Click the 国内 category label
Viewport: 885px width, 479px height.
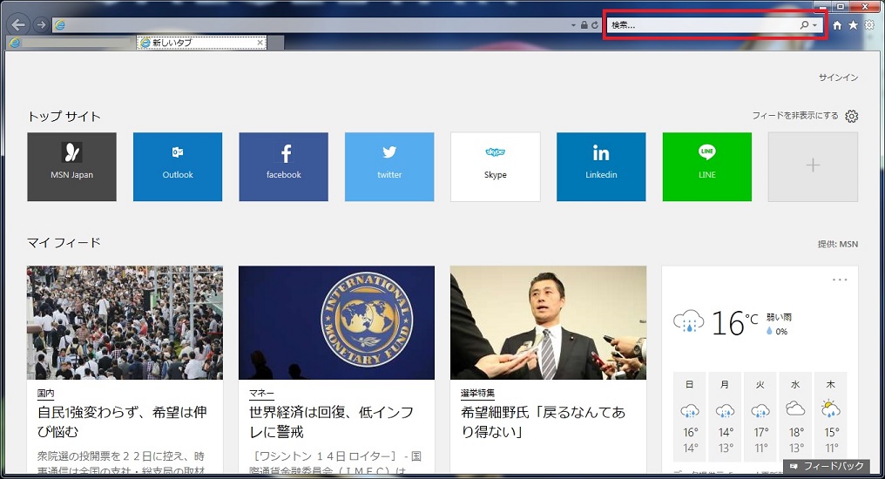(x=45, y=394)
